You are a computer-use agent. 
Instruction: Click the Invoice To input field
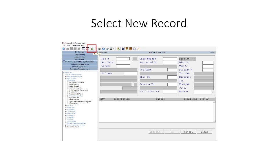click(x=172, y=84)
